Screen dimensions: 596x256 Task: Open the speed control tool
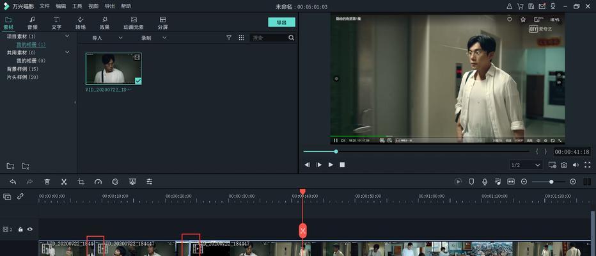click(98, 182)
